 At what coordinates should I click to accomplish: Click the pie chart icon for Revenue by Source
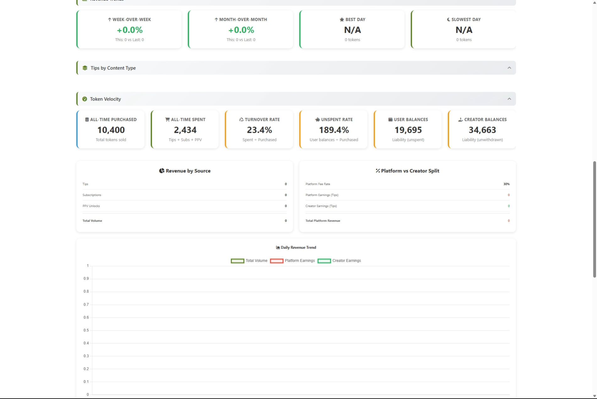(x=162, y=171)
